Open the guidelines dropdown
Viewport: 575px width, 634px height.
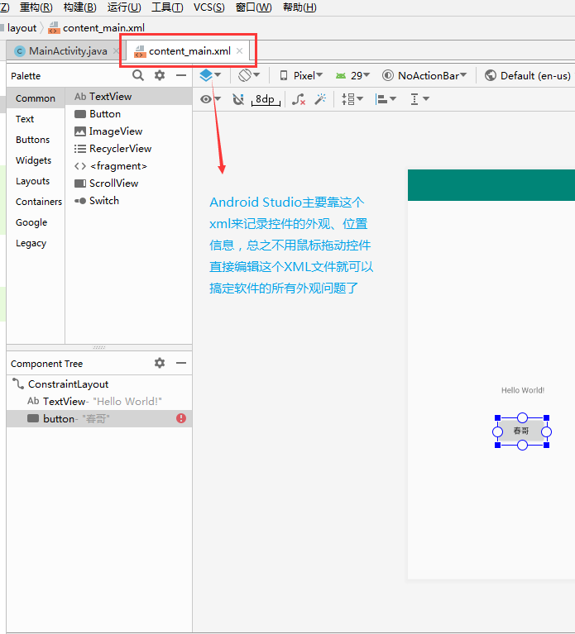[419, 99]
